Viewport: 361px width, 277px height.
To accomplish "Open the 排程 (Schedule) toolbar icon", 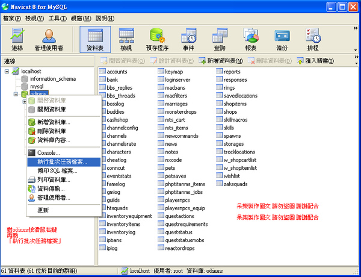I will tap(313, 39).
